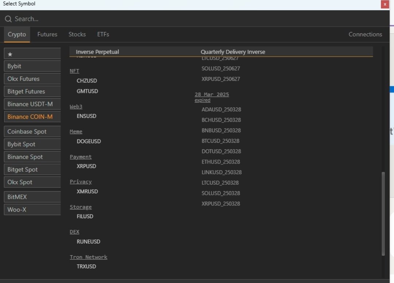
Task: Click the Web3 category heading
Action: tap(76, 107)
